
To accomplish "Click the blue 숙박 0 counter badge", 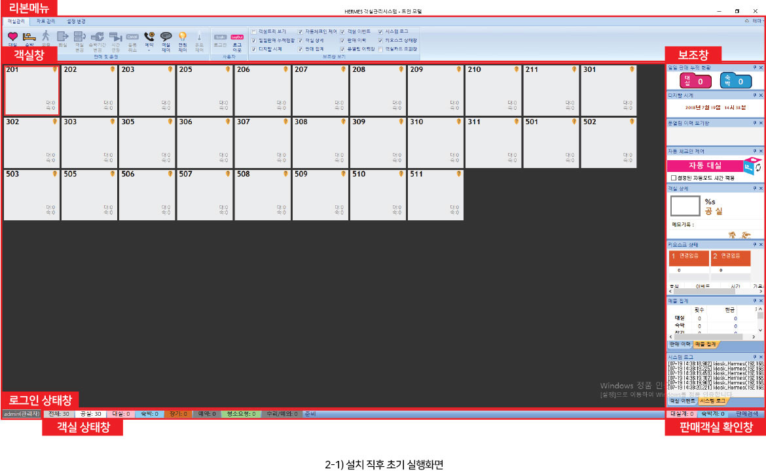I will click(736, 81).
